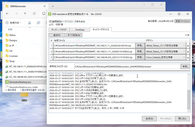Select CC_192.168.99.203 xlsx file in Explorer
The height and width of the screenshot is (127, 195).
(26, 77)
